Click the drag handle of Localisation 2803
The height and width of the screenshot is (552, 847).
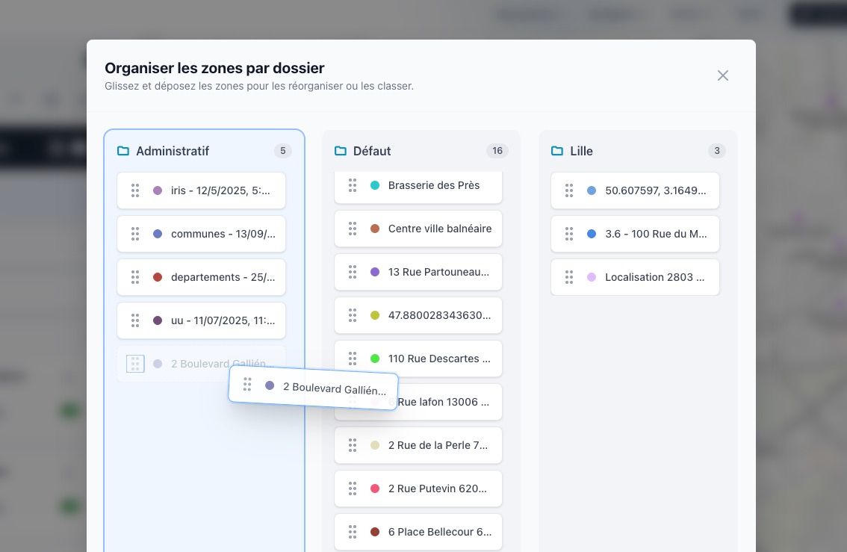point(569,277)
